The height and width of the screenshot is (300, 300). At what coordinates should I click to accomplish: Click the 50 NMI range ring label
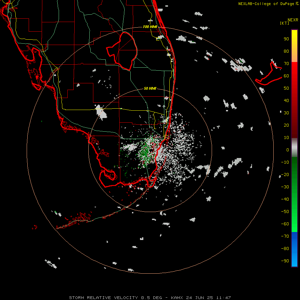150,88
